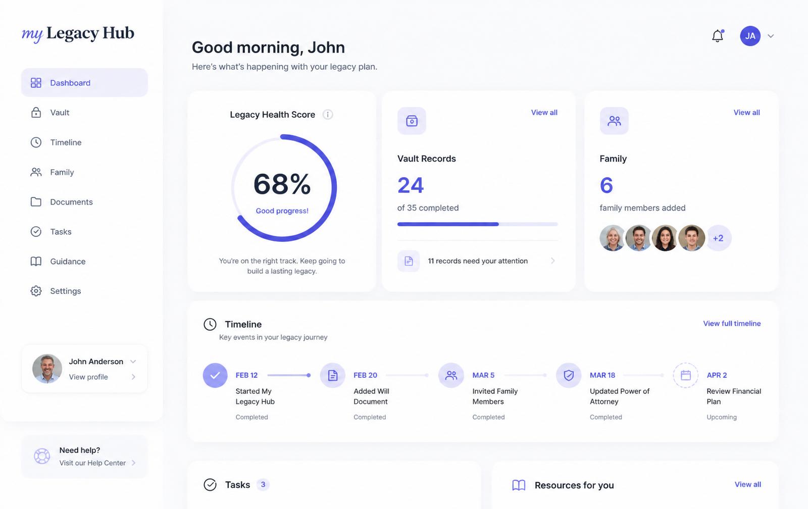Click the chevron beside View profile
The width and height of the screenshot is (808, 509).
pos(133,377)
